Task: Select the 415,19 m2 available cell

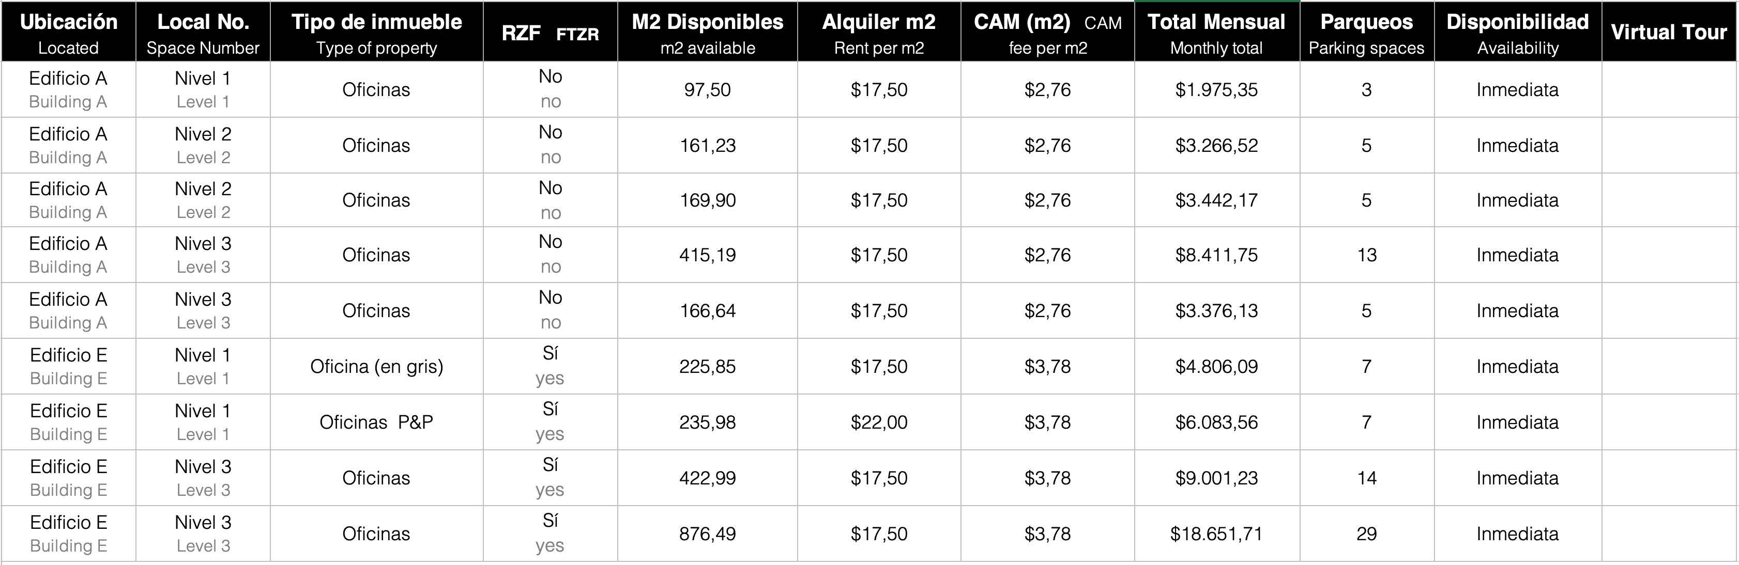Action: 708,255
